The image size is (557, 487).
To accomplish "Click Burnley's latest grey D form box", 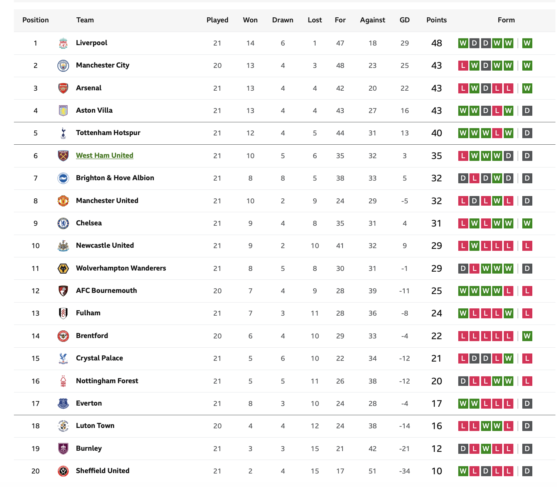I will tap(527, 449).
